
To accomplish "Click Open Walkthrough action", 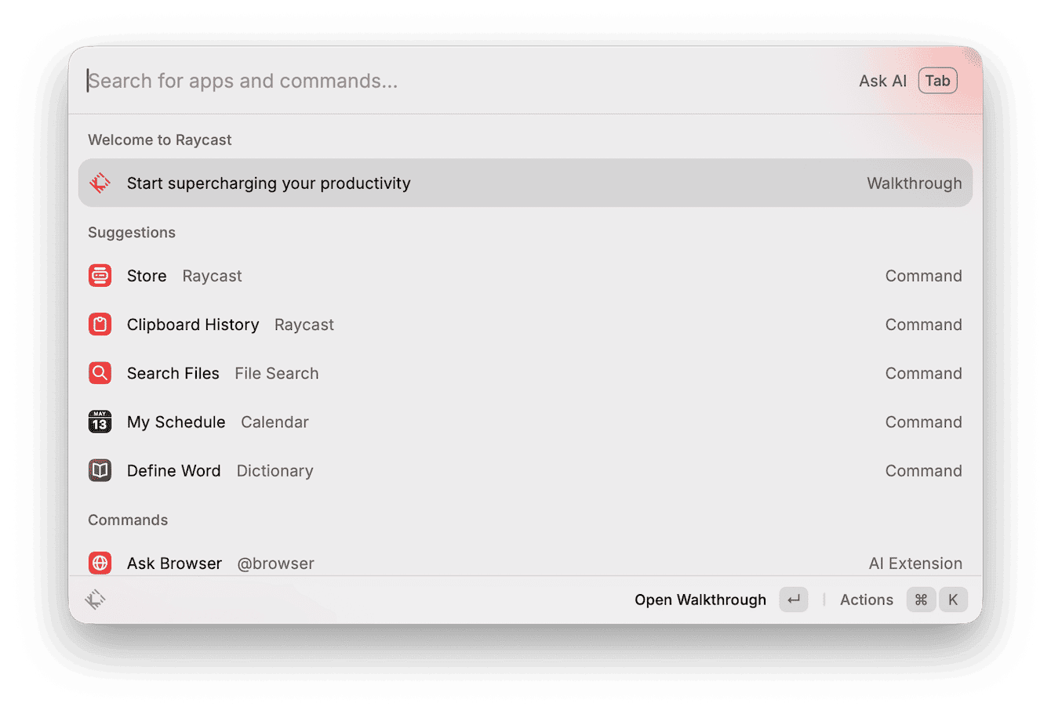I will (x=700, y=600).
